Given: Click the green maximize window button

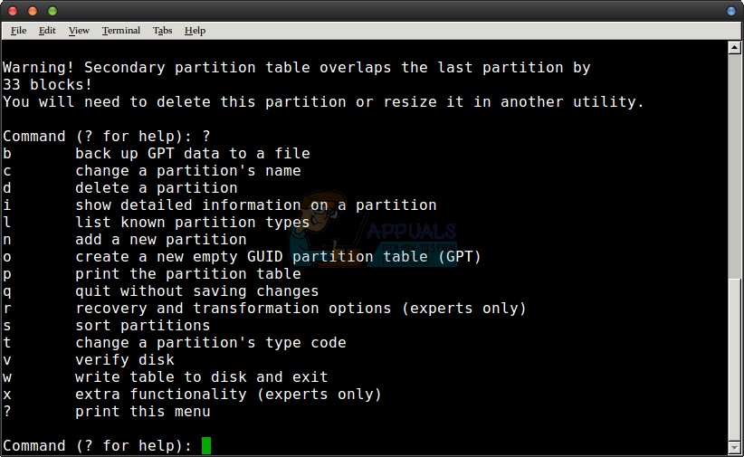Looking at the screenshot, I should [x=52, y=11].
